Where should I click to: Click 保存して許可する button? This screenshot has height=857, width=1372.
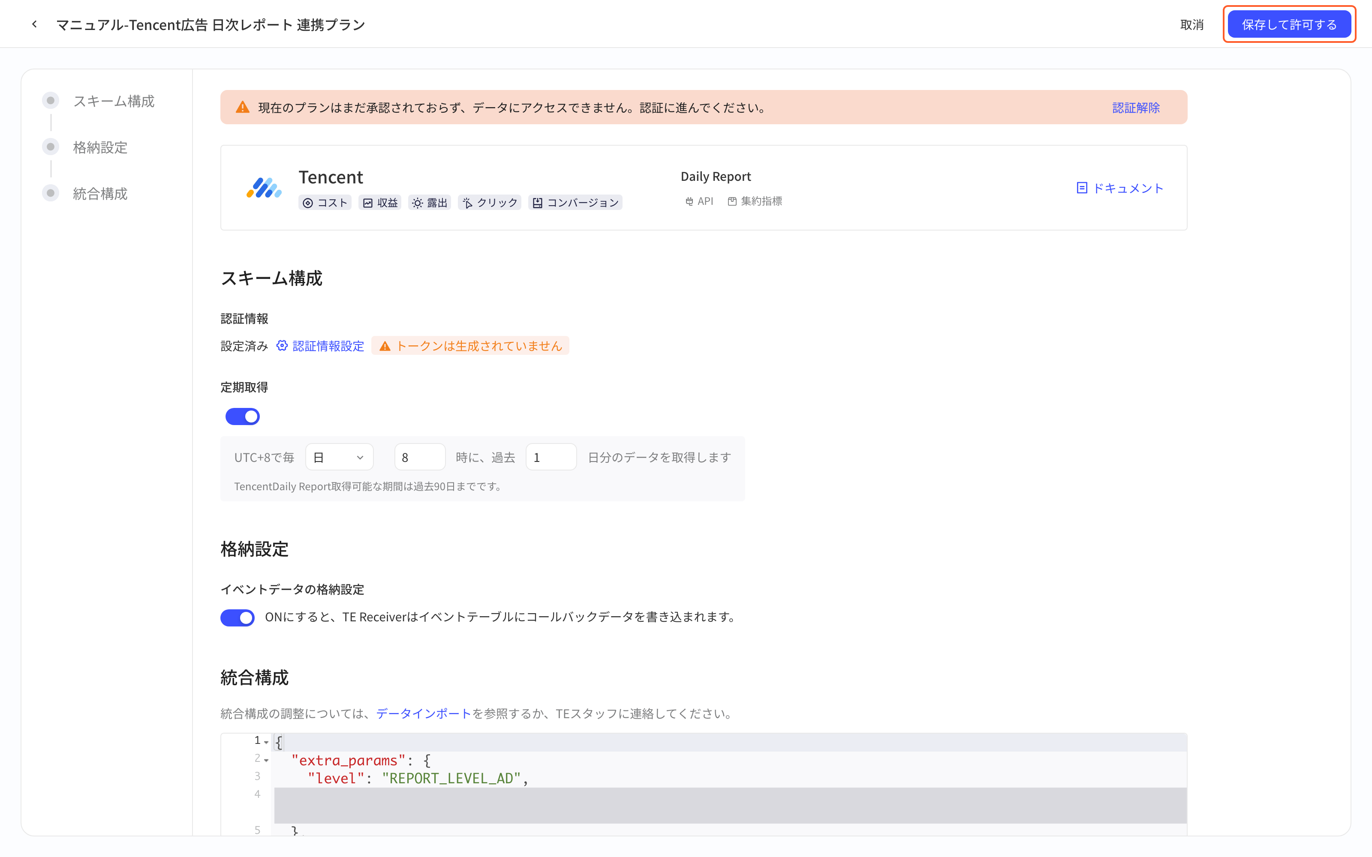pos(1289,24)
